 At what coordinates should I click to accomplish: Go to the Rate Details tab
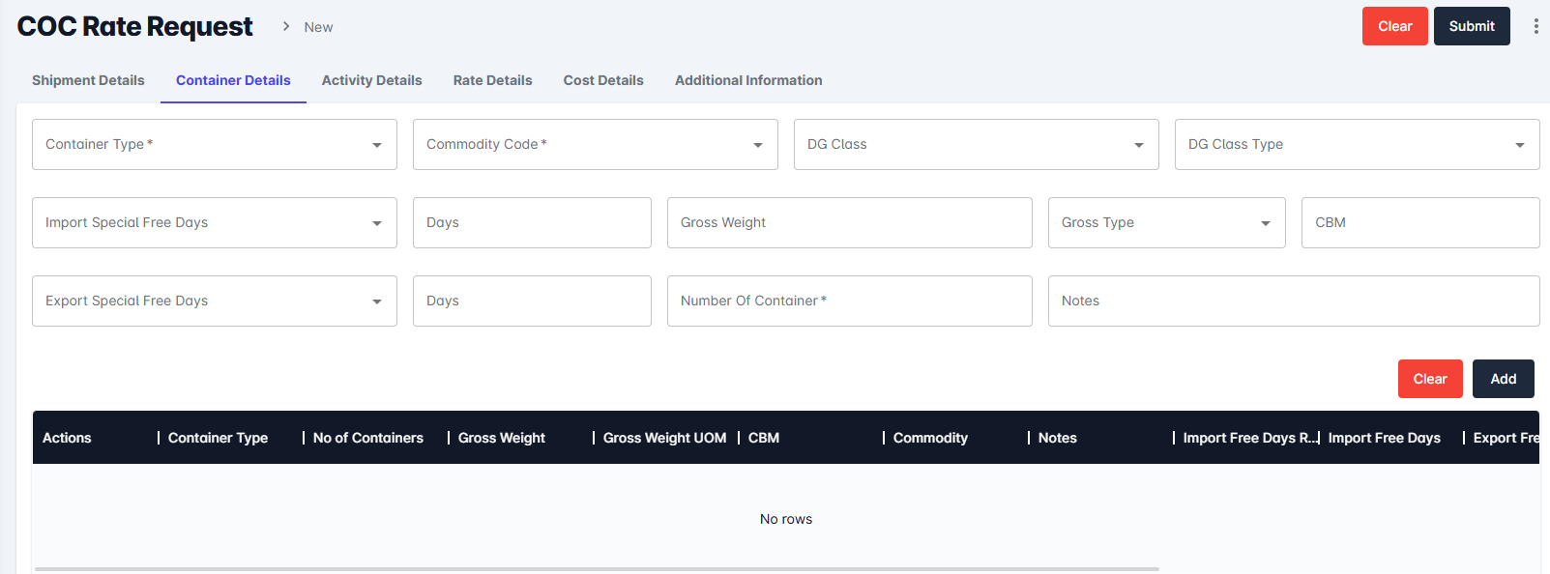coord(492,80)
